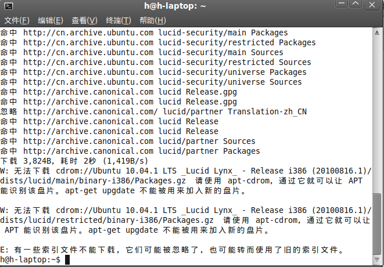Open the 文件(F) menu
Image resolution: width=384 pixels, height=267 pixels.
tap(17, 20)
